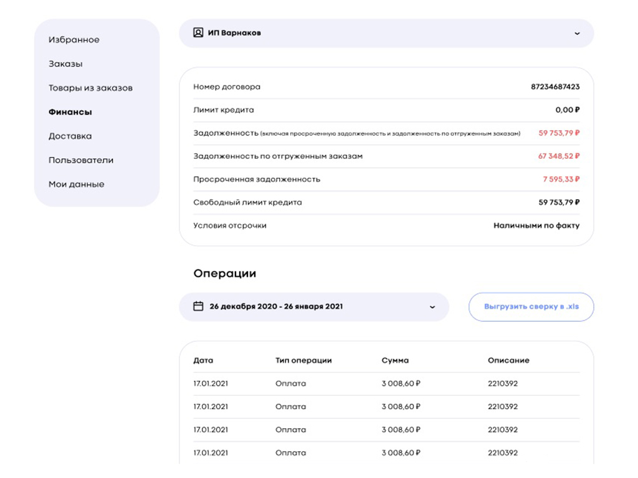Click the Номер договора label
This screenshot has height=478, width=638.
[227, 87]
